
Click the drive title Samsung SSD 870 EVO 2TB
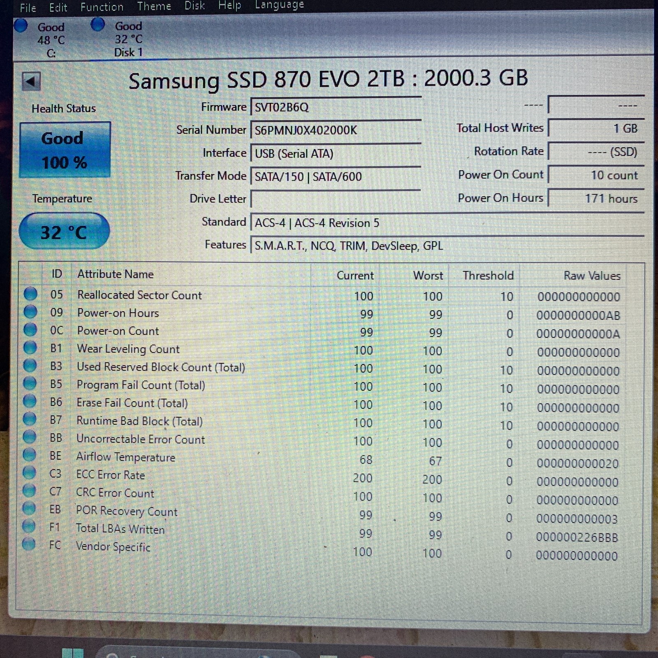[x=266, y=79]
